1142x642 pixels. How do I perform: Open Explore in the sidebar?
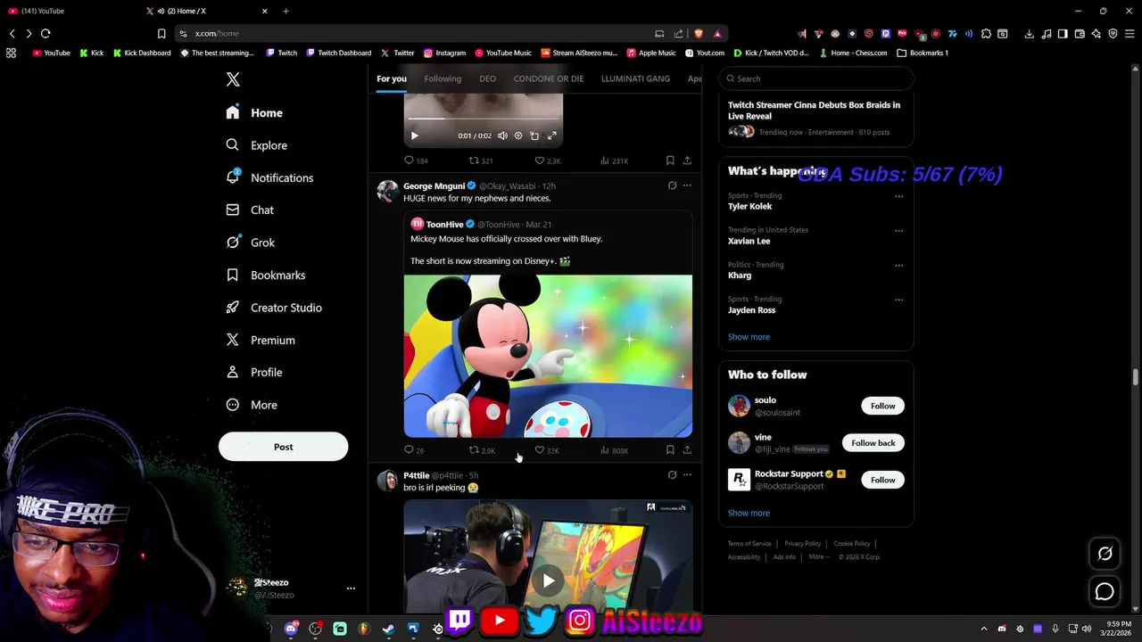[257, 145]
